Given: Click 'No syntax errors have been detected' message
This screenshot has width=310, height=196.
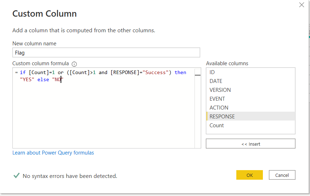Looking at the screenshot, I should [70, 176].
